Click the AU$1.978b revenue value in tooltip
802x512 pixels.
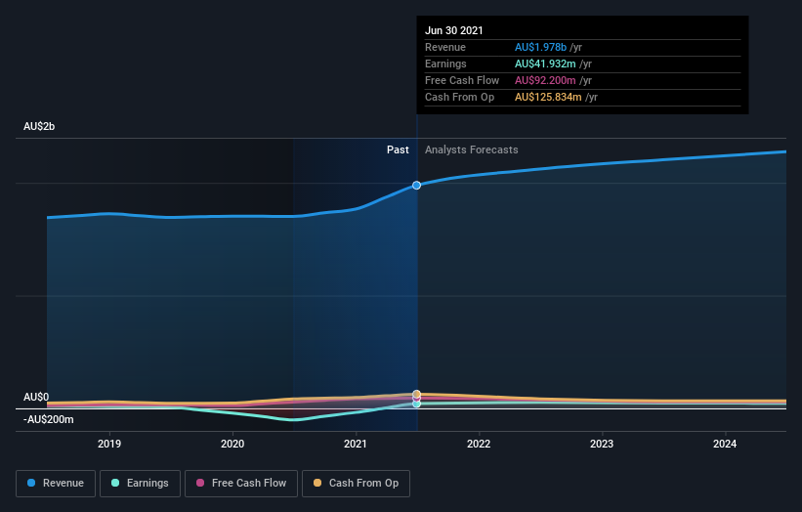540,47
